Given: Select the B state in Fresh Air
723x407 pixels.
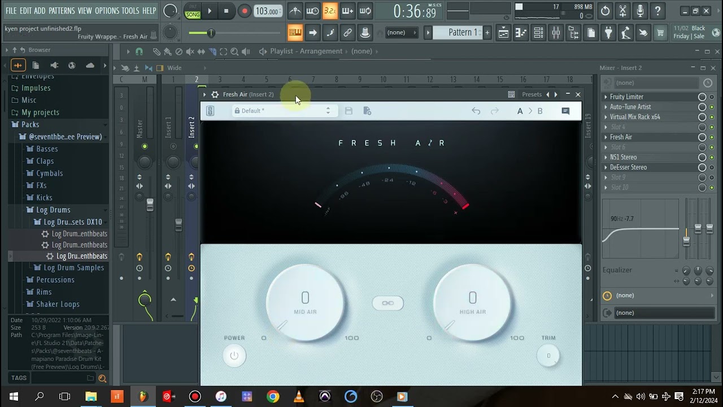Looking at the screenshot, I should coord(540,111).
